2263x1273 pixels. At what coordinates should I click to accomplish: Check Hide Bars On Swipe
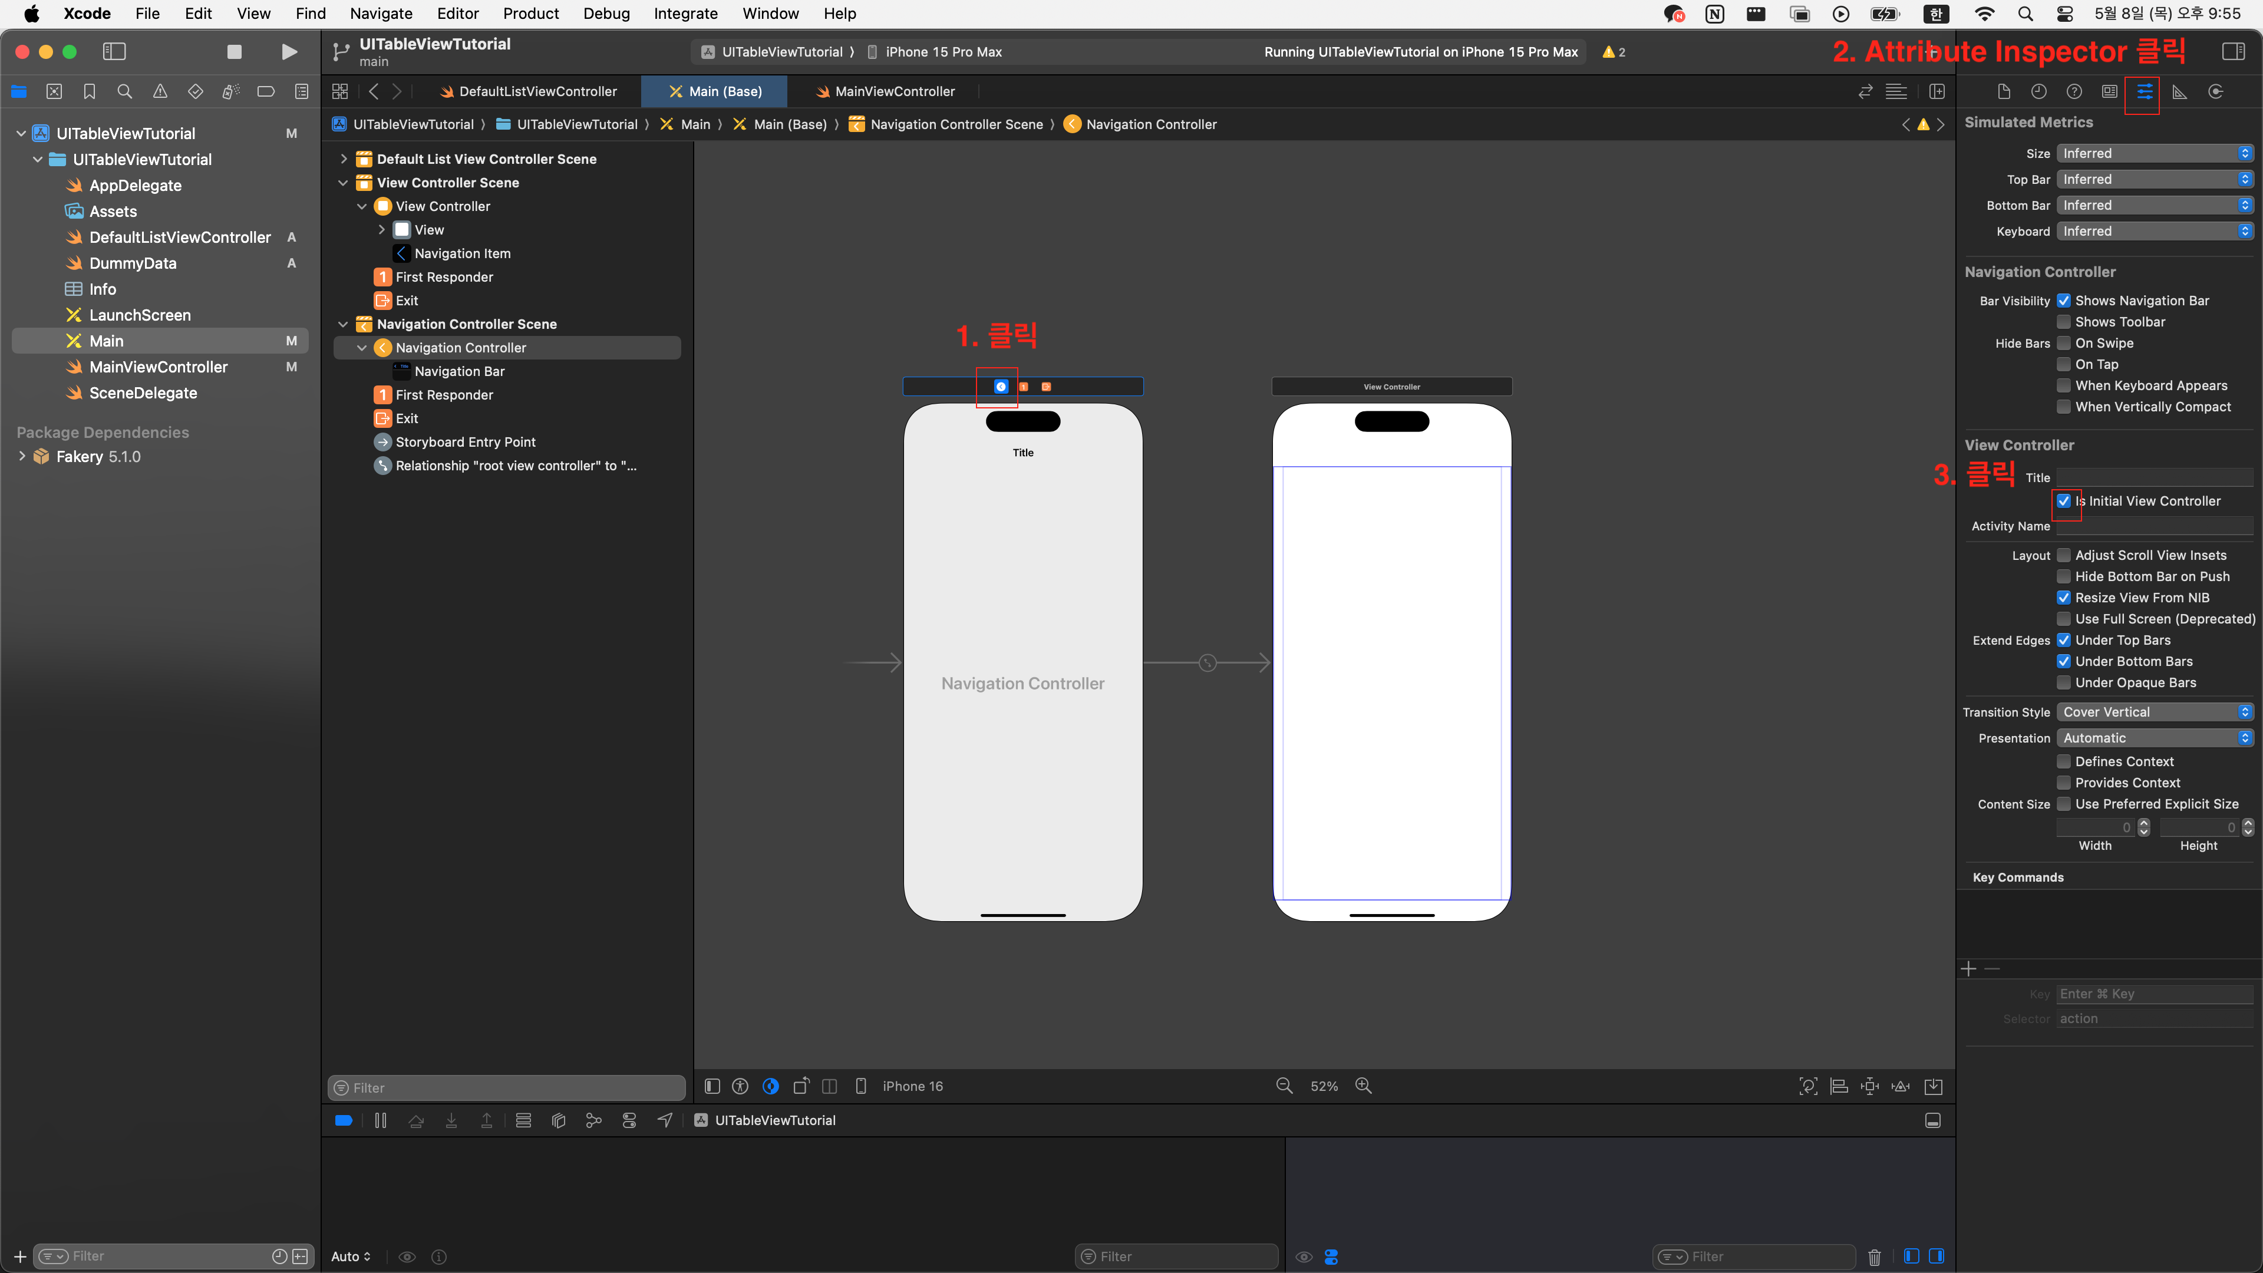[2064, 342]
